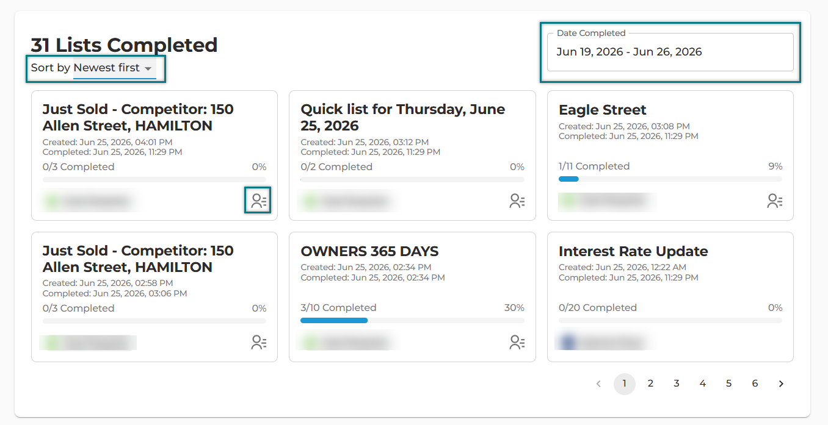
Task: Click the previous page arrow
Action: (598, 384)
